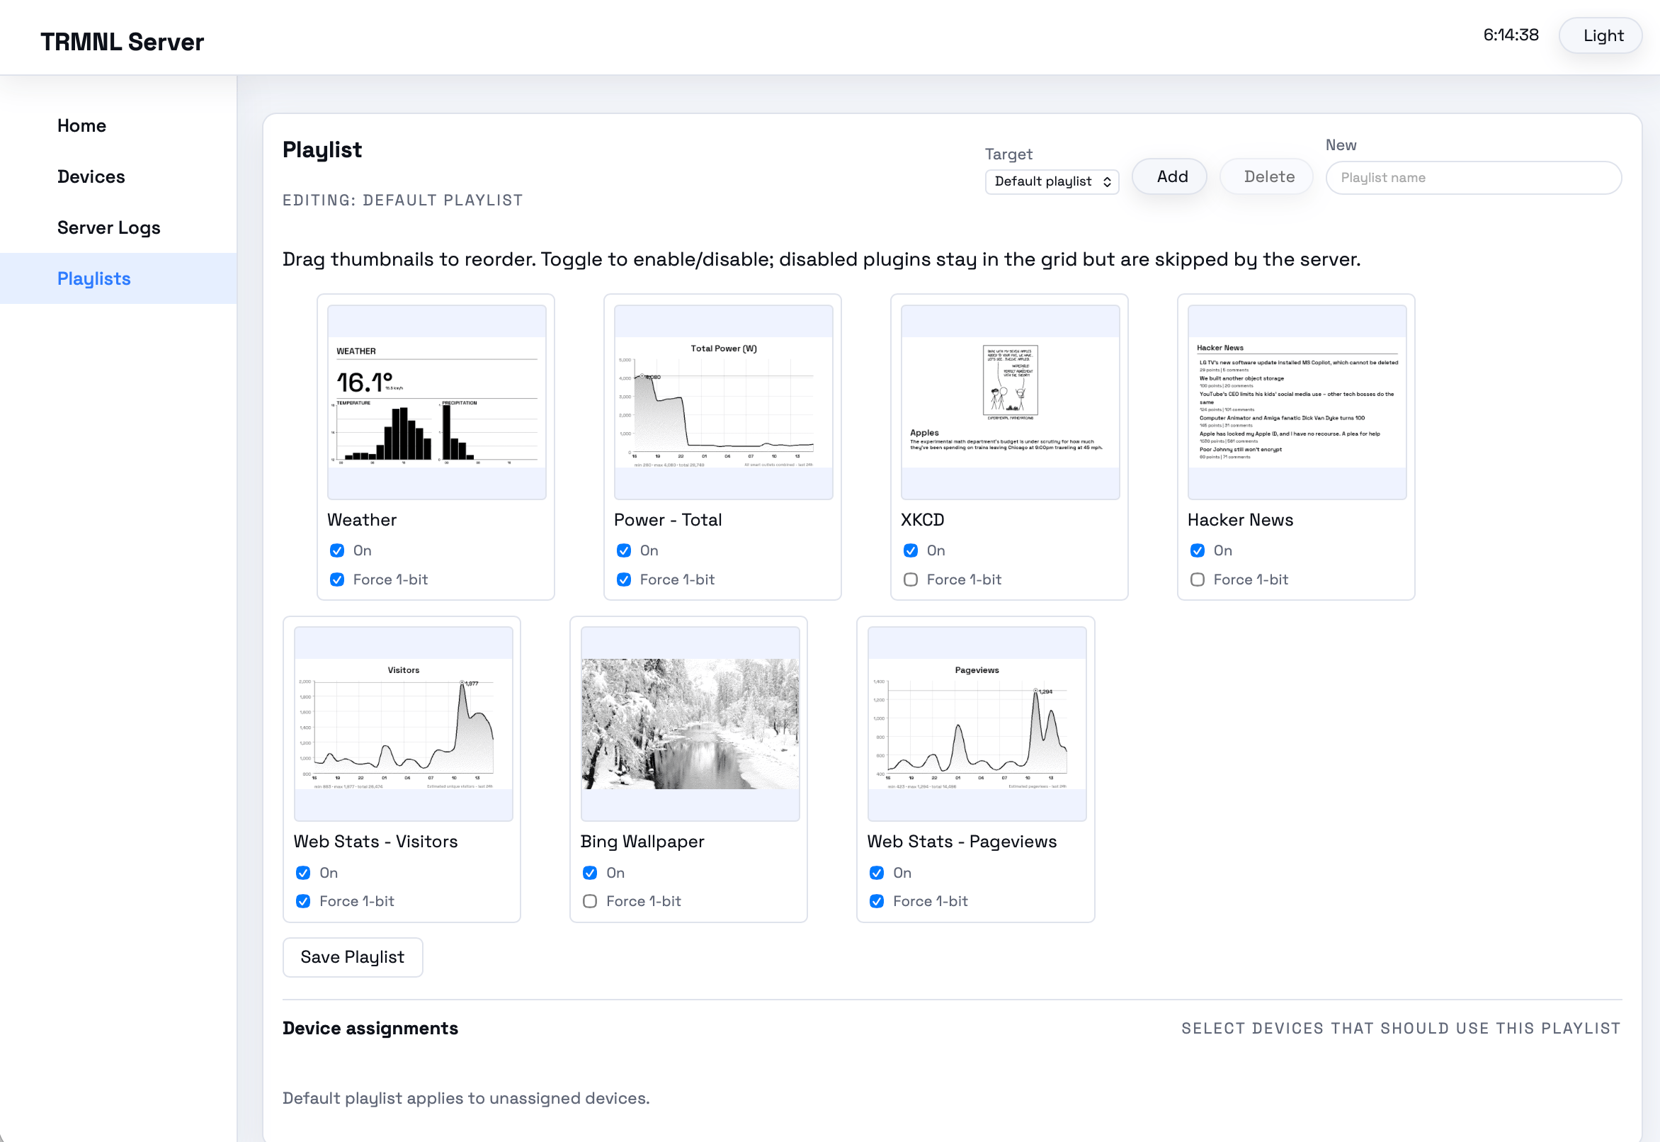
Task: Open the Target playlist dropdown
Action: tap(1052, 181)
